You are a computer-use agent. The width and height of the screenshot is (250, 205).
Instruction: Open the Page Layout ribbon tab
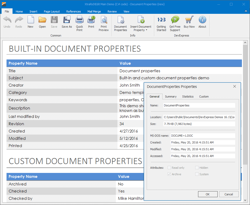click(52, 11)
